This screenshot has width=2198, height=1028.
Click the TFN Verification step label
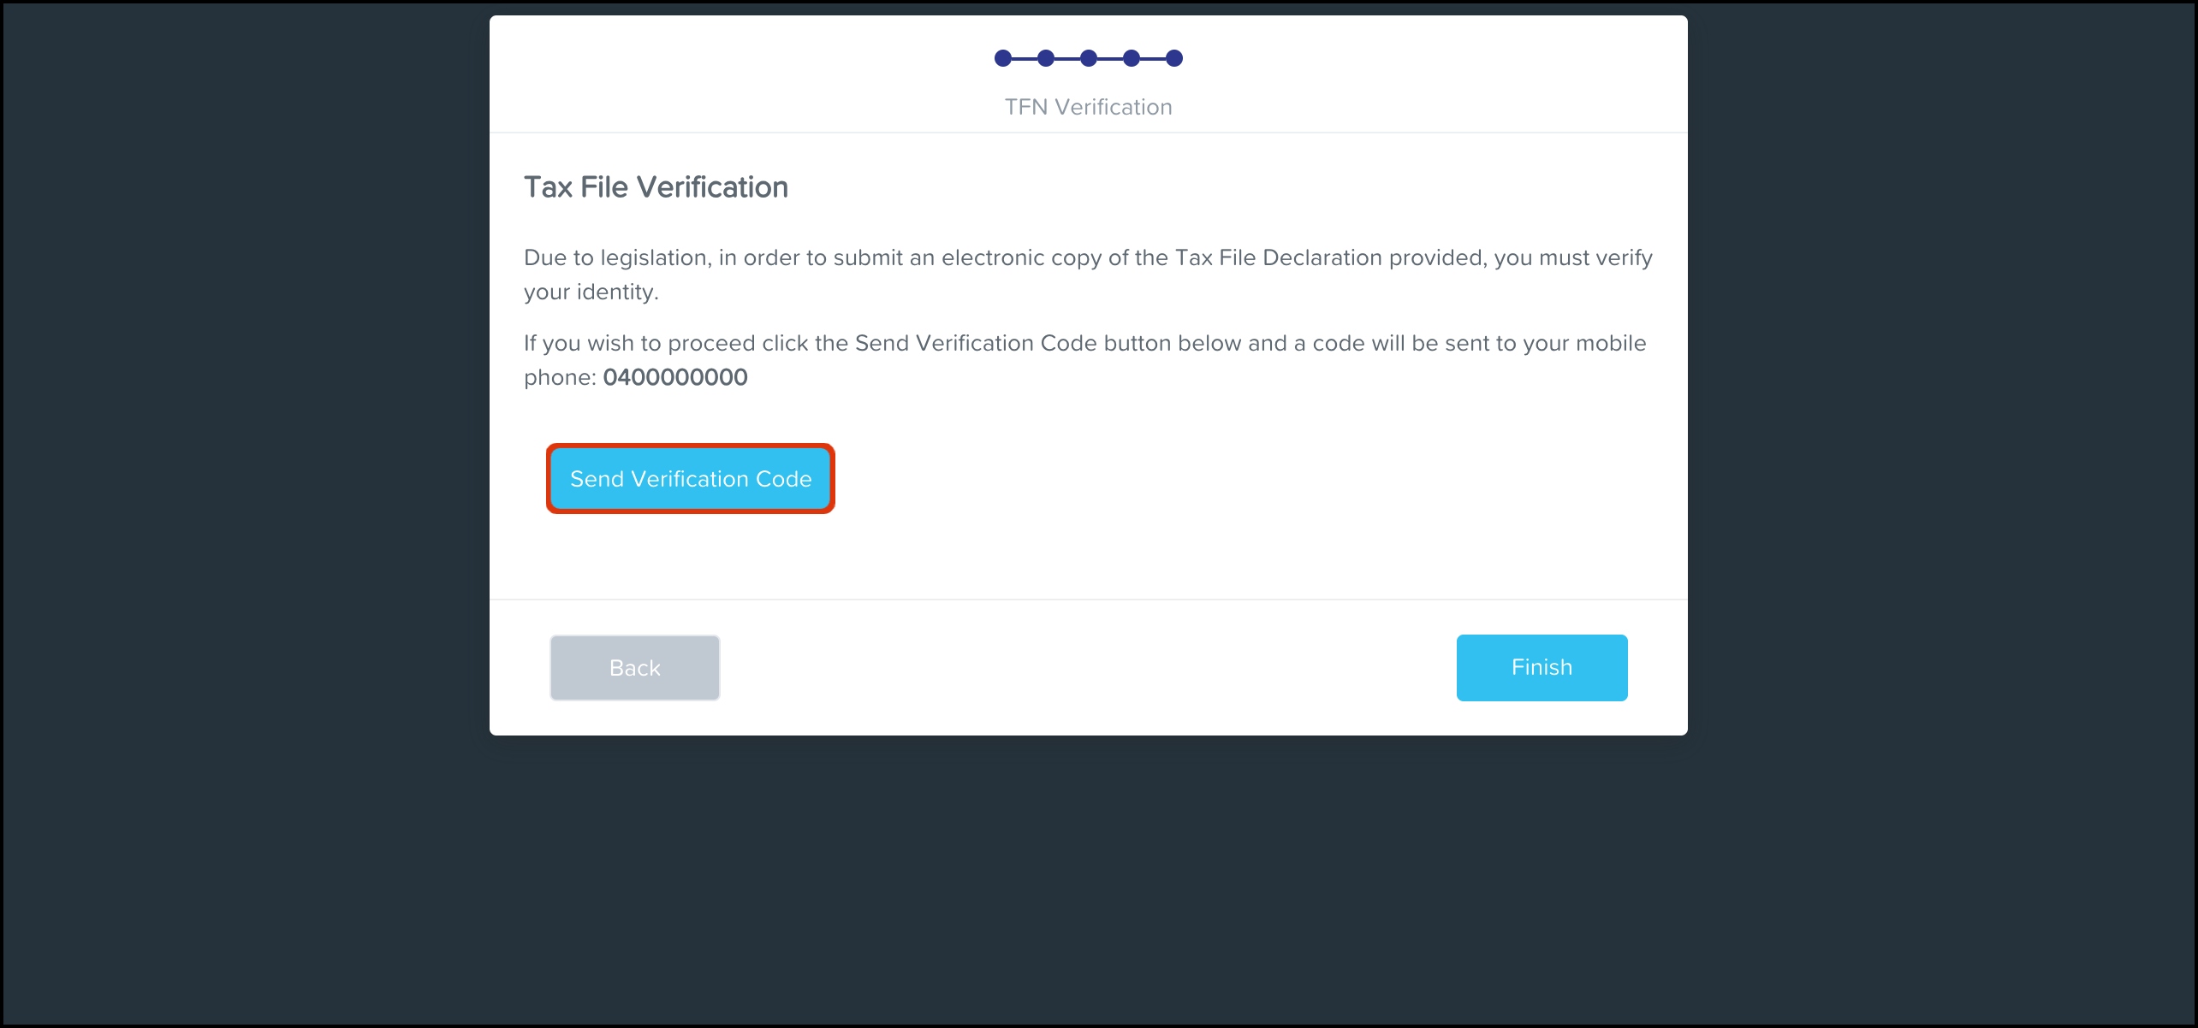[x=1088, y=107]
